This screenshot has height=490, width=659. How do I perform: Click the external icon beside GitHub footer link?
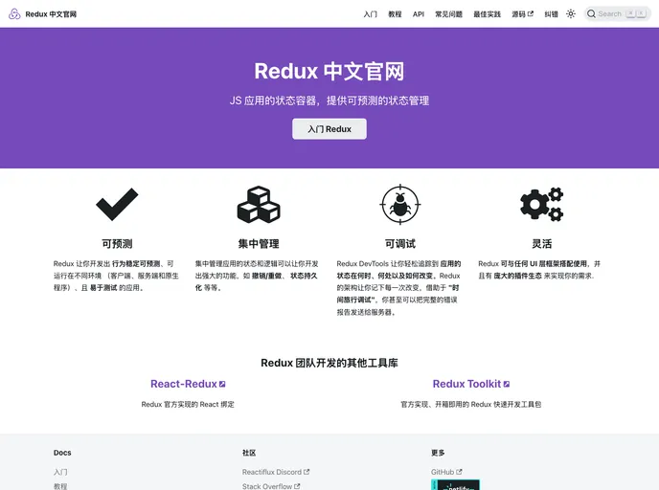pos(459,472)
